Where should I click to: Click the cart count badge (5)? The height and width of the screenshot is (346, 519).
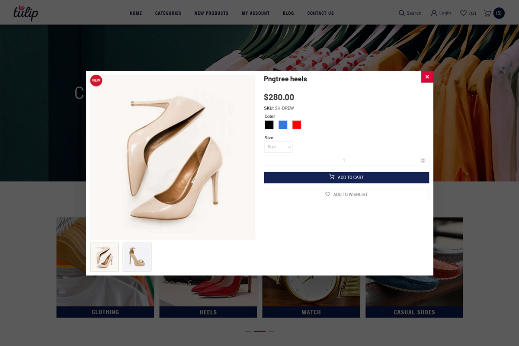(499, 13)
